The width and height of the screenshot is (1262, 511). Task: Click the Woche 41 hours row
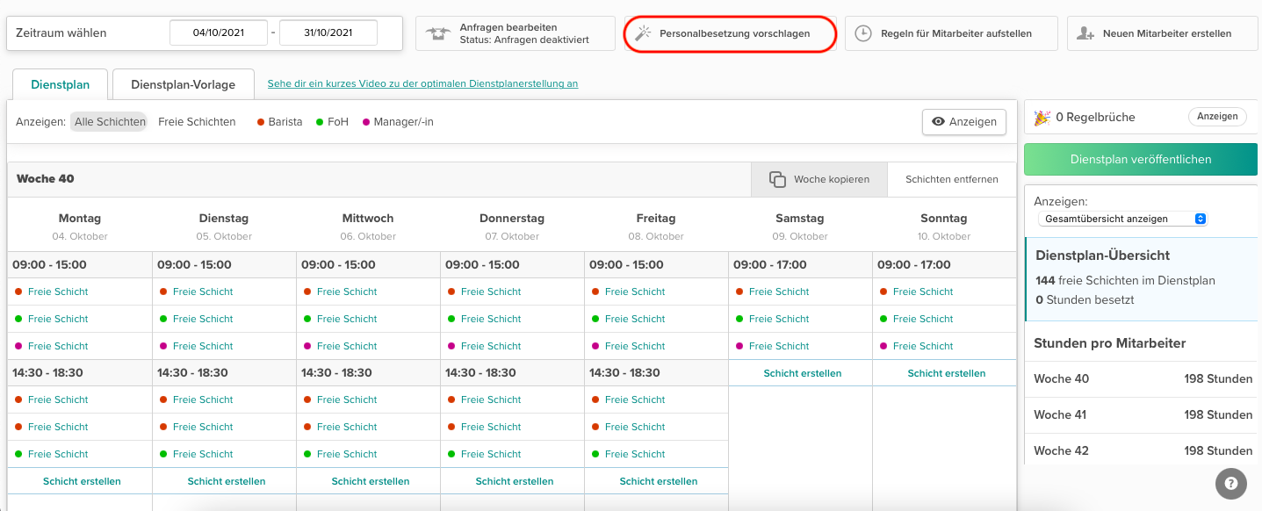[x=1143, y=414]
